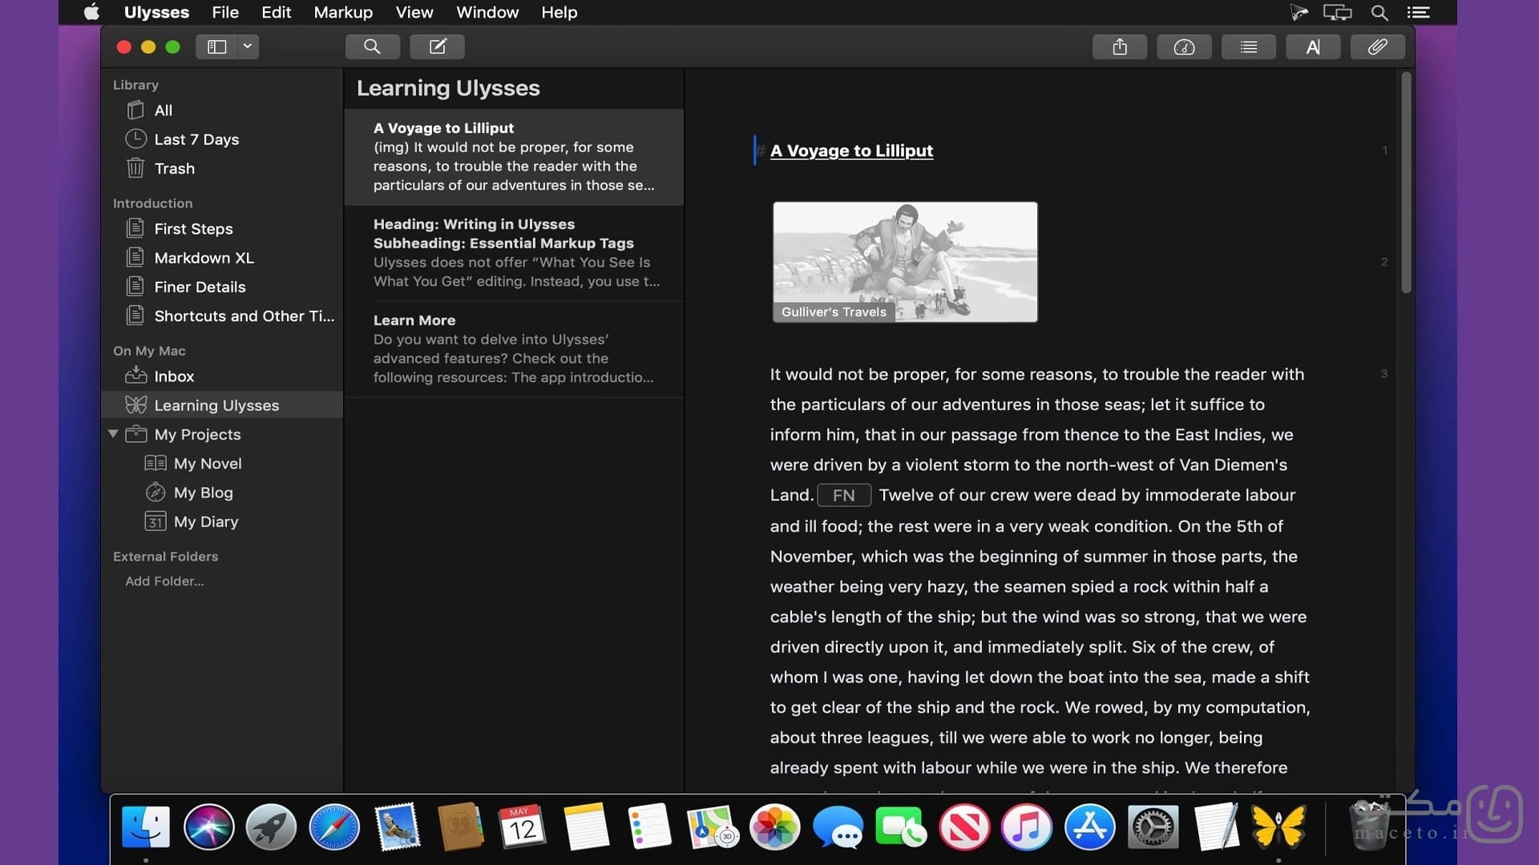Select the Learning Ulysses group
The image size is (1539, 865).
222,405
